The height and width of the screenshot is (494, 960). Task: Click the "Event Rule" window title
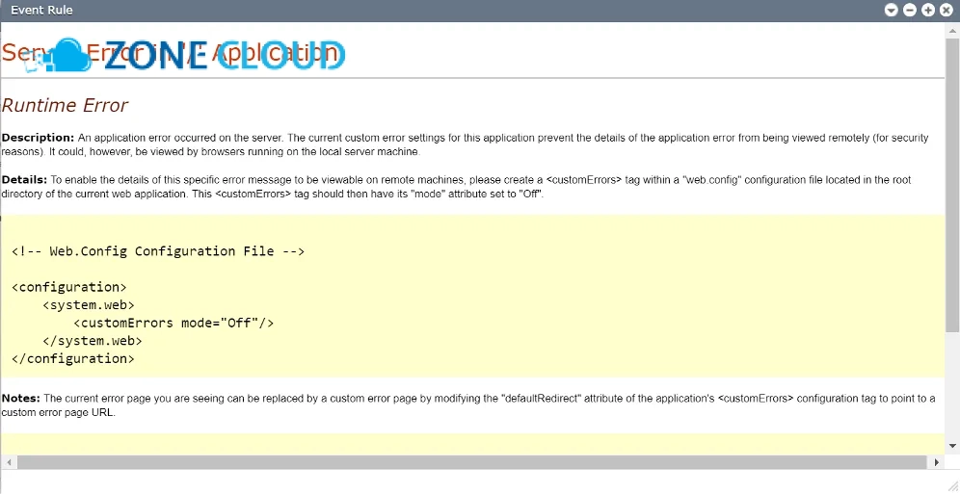41,11
